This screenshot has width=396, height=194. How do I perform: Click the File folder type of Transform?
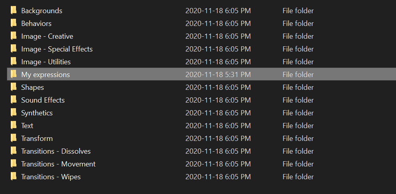298,139
